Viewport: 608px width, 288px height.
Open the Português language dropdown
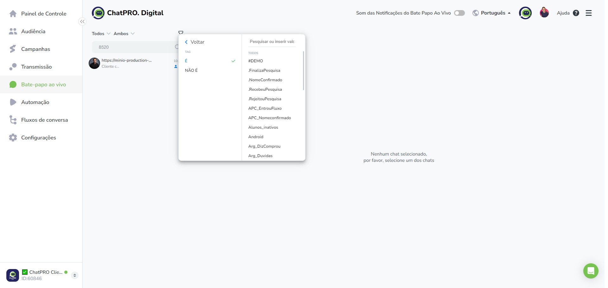(496, 13)
